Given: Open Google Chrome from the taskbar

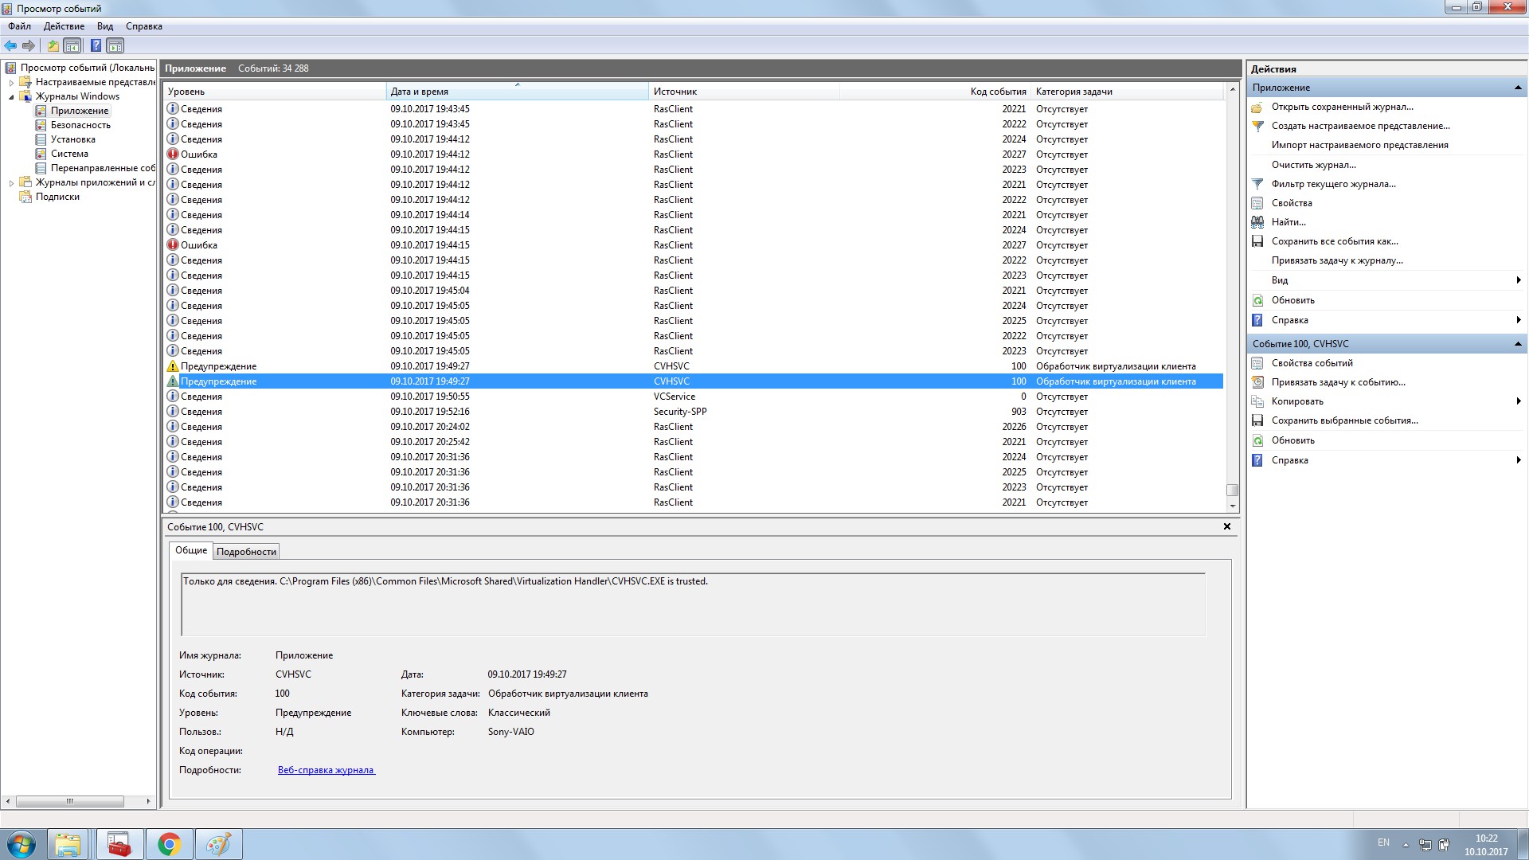Looking at the screenshot, I should click(169, 844).
